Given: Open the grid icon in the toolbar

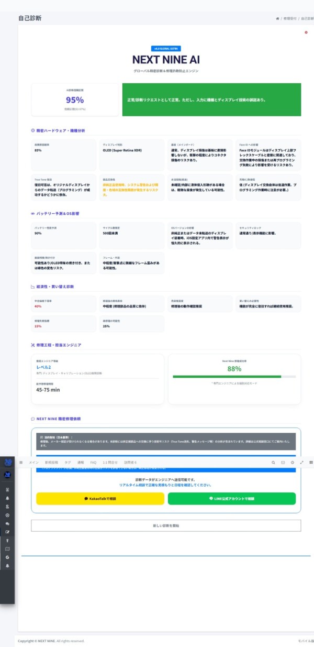Looking at the screenshot, I should (311, 463).
